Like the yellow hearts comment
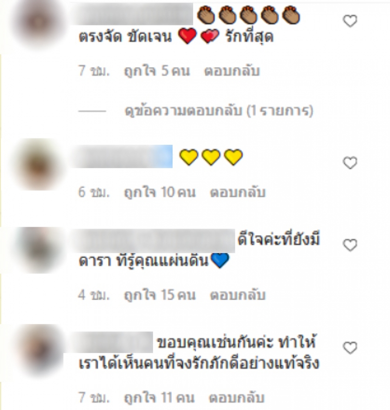The width and height of the screenshot is (390, 410). pyautogui.click(x=350, y=163)
